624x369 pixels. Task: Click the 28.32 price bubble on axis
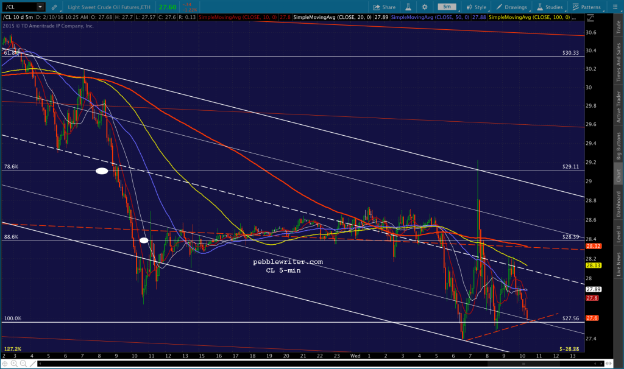[594, 247]
